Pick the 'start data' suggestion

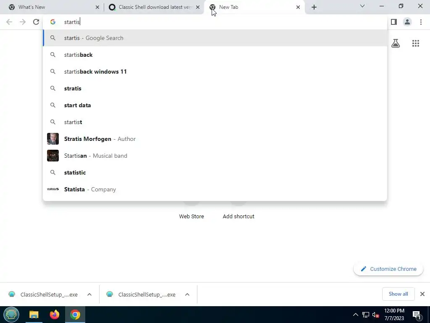coord(215,105)
